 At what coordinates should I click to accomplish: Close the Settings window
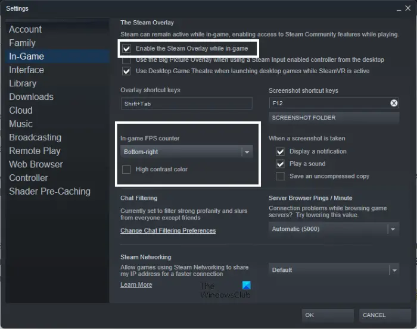point(408,8)
